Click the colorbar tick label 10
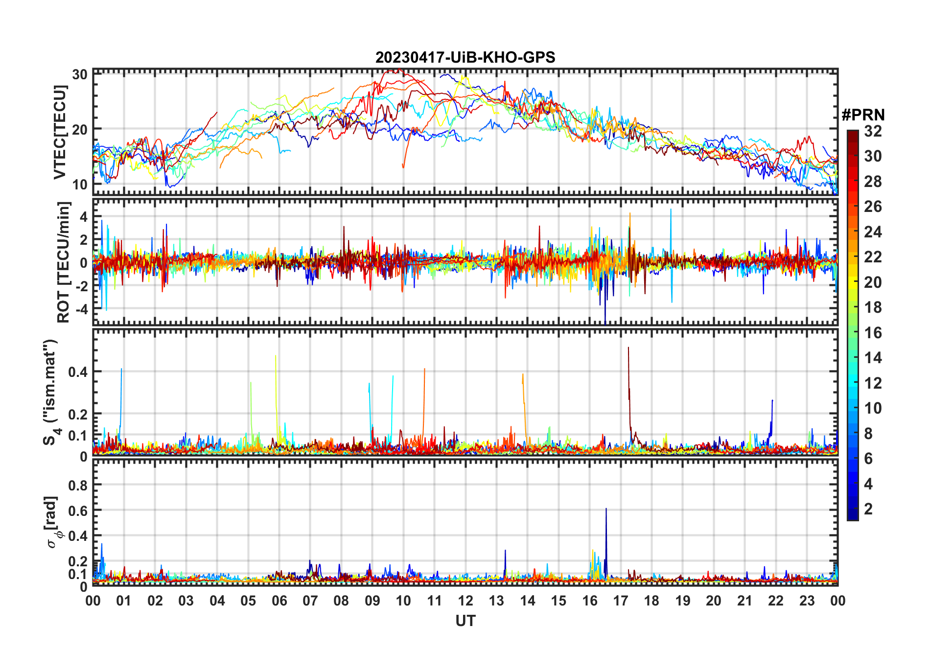The height and width of the screenshot is (651, 931). 873,408
